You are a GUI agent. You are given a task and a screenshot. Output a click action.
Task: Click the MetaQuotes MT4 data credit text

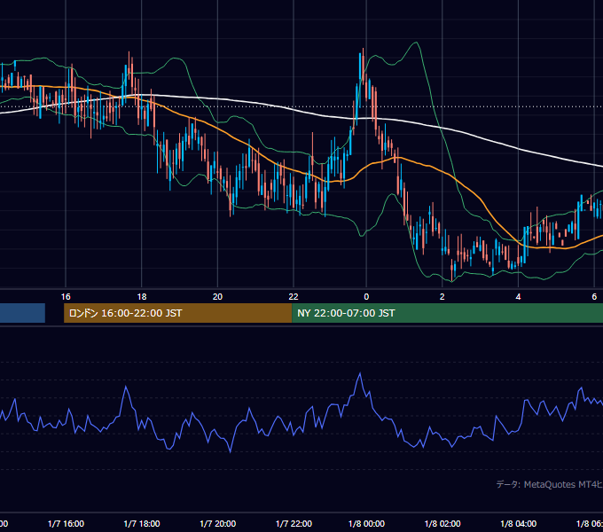pos(550,484)
